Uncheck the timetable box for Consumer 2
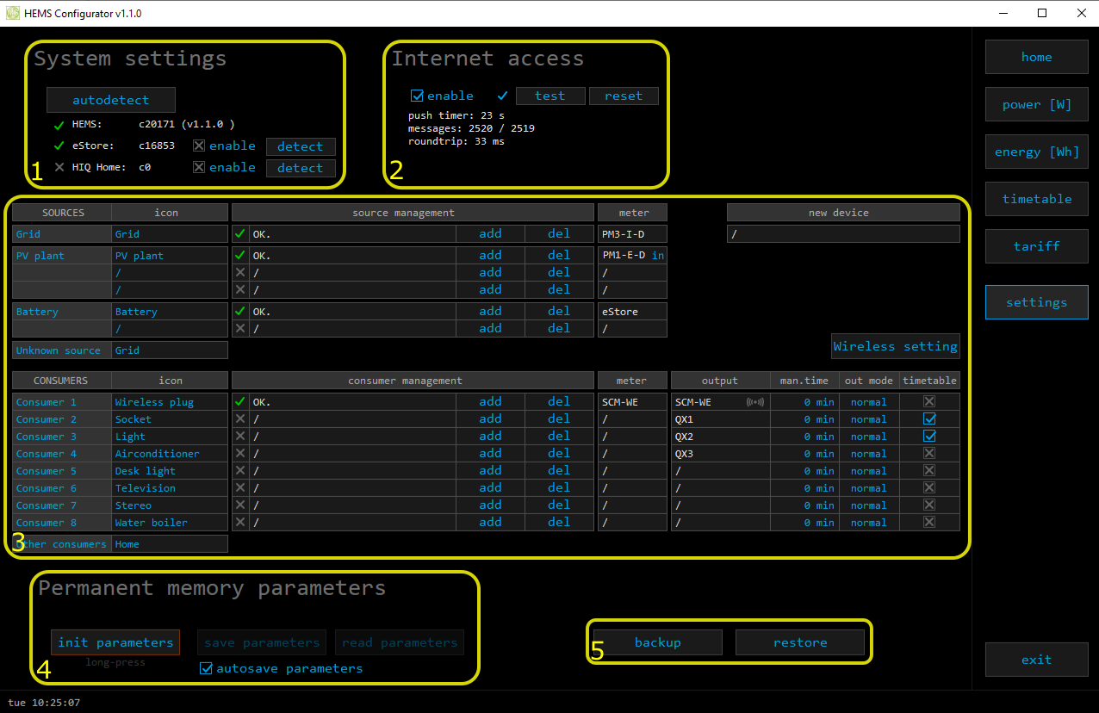This screenshot has width=1099, height=713. [929, 419]
